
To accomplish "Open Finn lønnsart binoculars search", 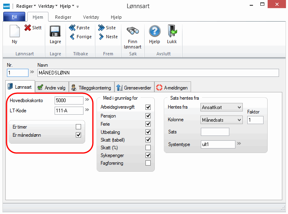I will tap(132, 32).
